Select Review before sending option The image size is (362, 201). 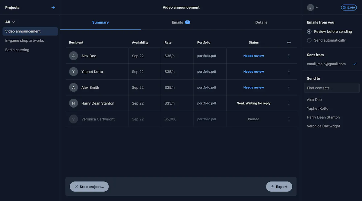[329, 31]
